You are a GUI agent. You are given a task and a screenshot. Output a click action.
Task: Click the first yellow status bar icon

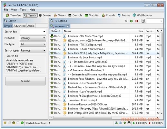click(5, 123)
